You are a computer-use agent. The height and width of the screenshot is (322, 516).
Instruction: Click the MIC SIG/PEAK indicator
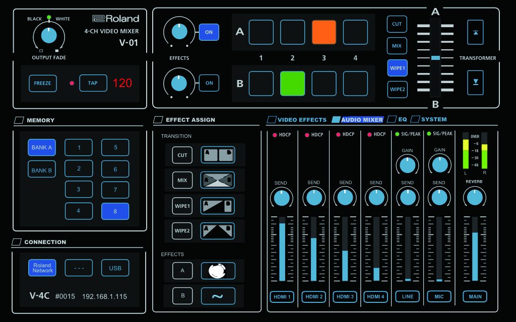click(429, 134)
